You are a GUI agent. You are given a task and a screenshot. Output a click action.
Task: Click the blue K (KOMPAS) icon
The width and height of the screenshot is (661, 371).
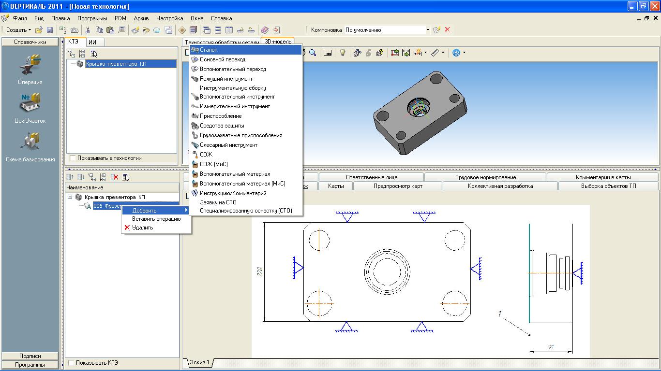point(456,53)
